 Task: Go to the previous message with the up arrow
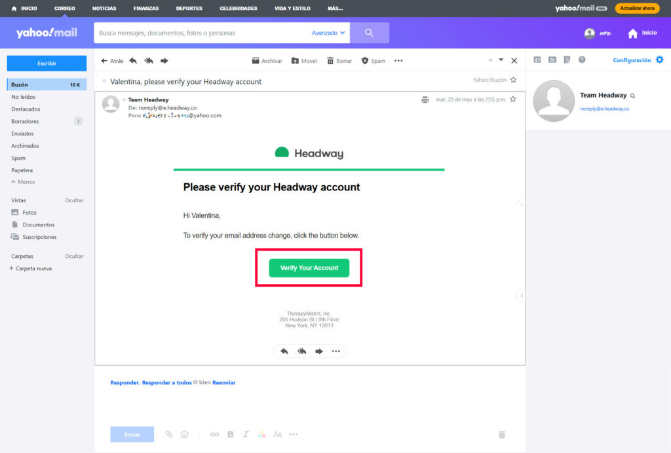490,60
